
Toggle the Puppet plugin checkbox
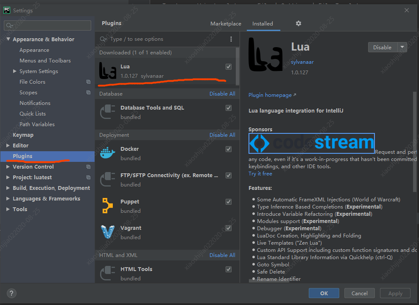point(229,202)
